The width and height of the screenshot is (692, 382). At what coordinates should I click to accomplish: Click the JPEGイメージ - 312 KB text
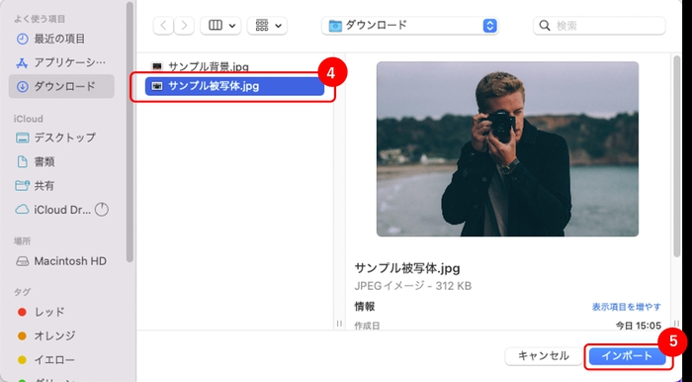click(413, 286)
